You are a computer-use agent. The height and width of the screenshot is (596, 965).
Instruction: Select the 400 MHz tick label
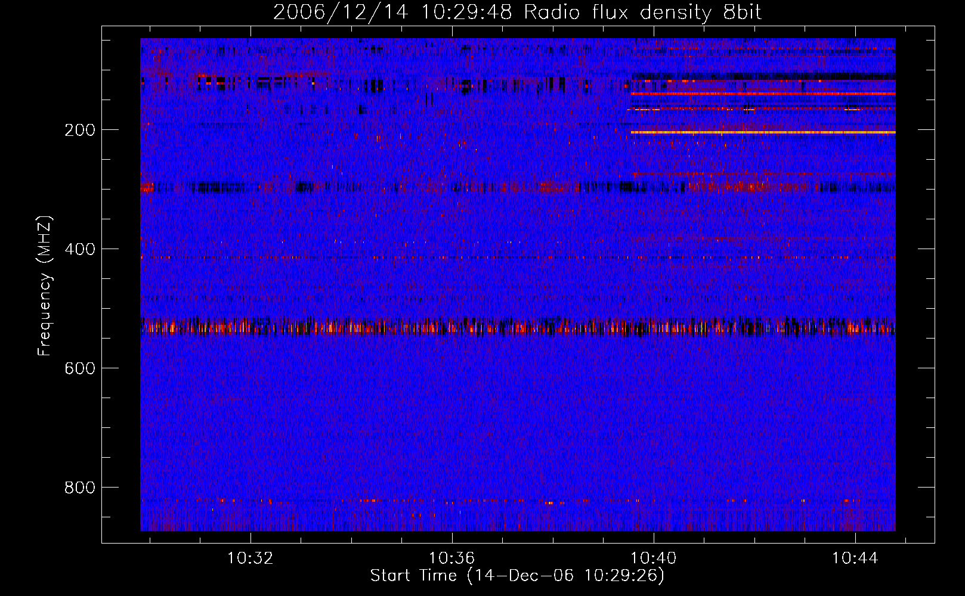[x=80, y=249]
